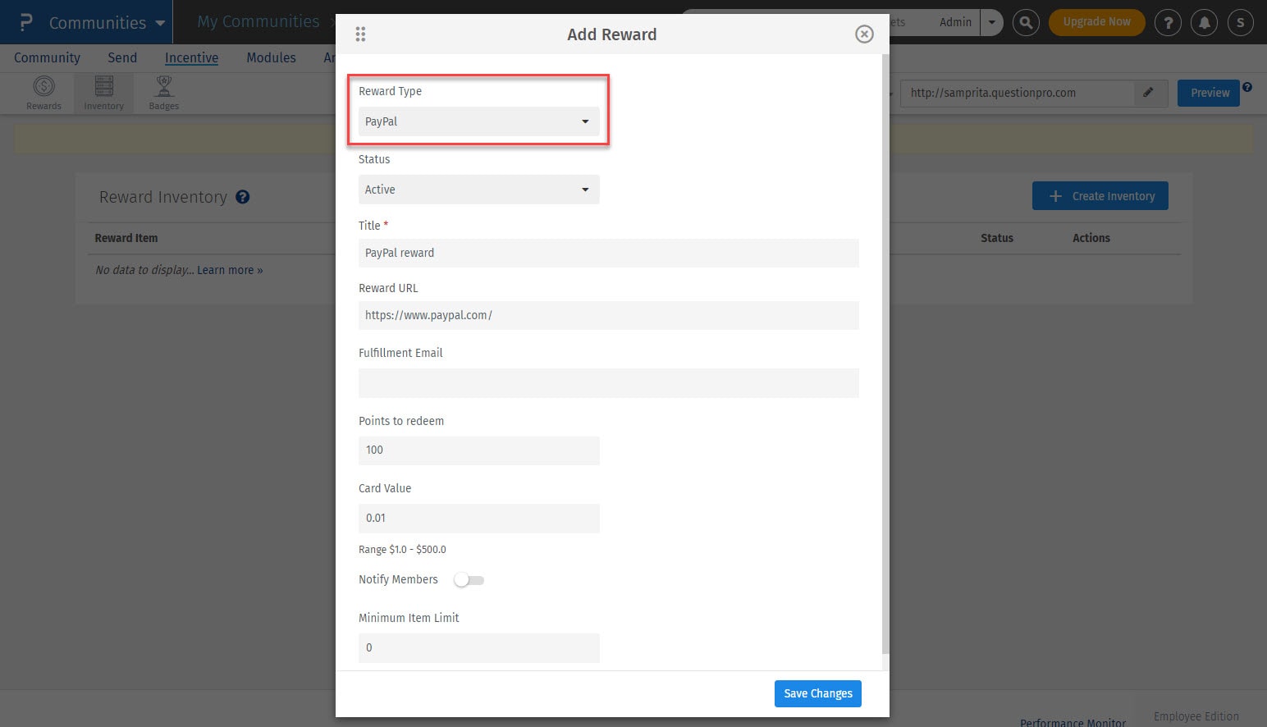Image resolution: width=1267 pixels, height=727 pixels.
Task: Open the Reward Type dropdown showing PayPal
Action: [x=478, y=121]
